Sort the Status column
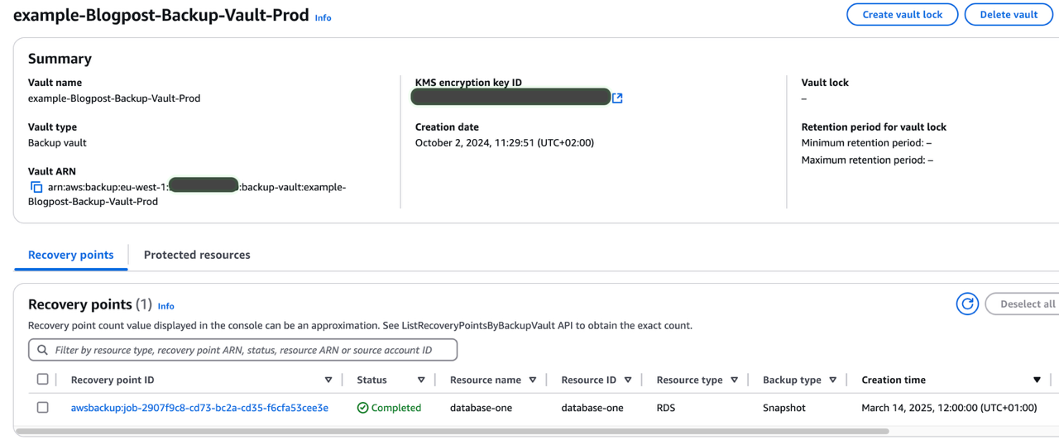The width and height of the screenshot is (1059, 445). [421, 380]
